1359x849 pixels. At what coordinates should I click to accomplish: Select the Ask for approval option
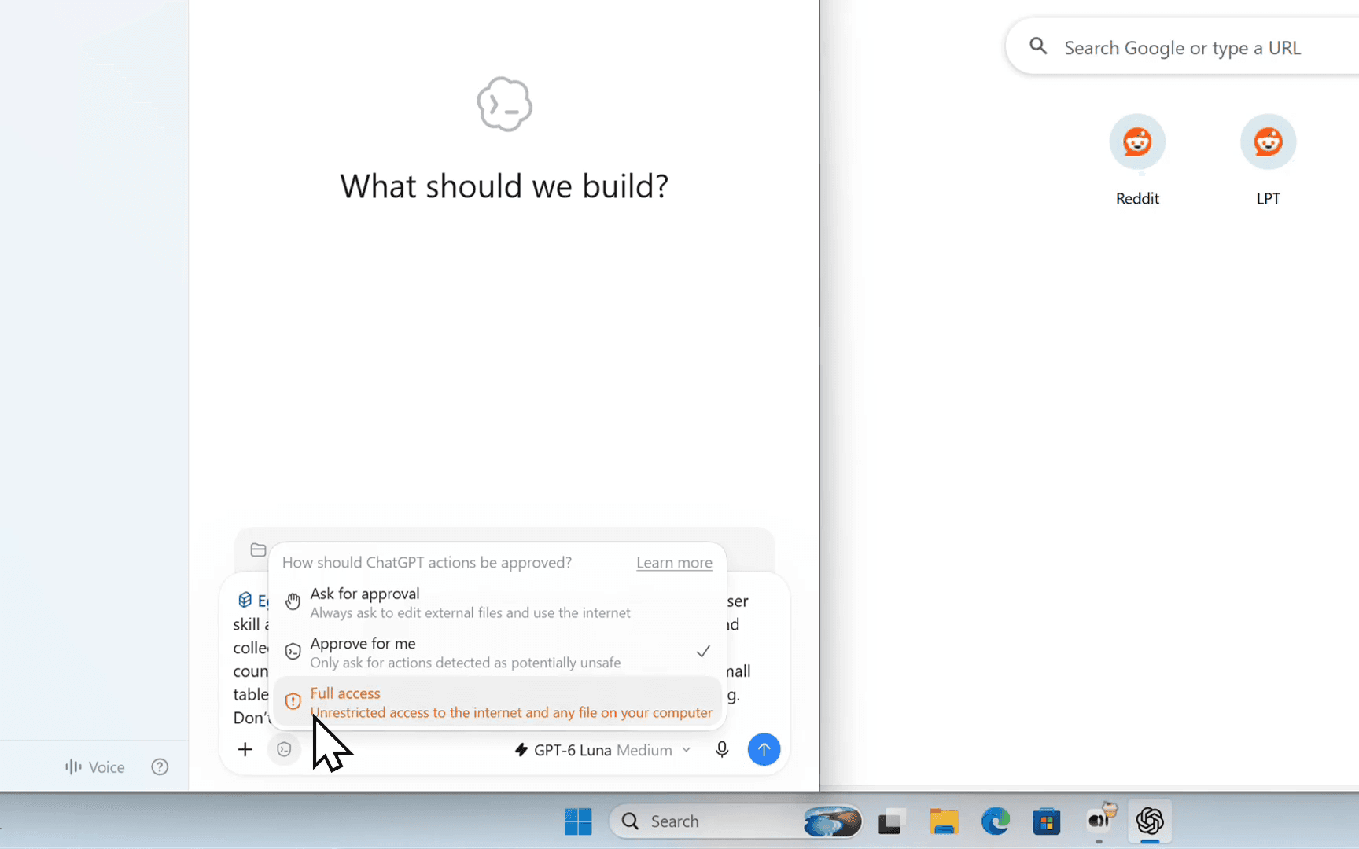coord(497,603)
